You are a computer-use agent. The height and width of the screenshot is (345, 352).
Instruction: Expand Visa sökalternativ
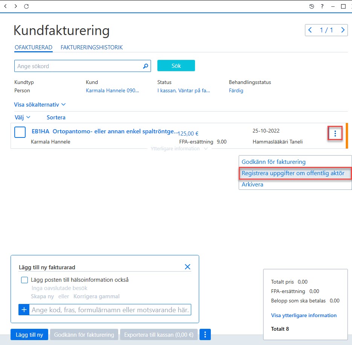[x=40, y=105]
